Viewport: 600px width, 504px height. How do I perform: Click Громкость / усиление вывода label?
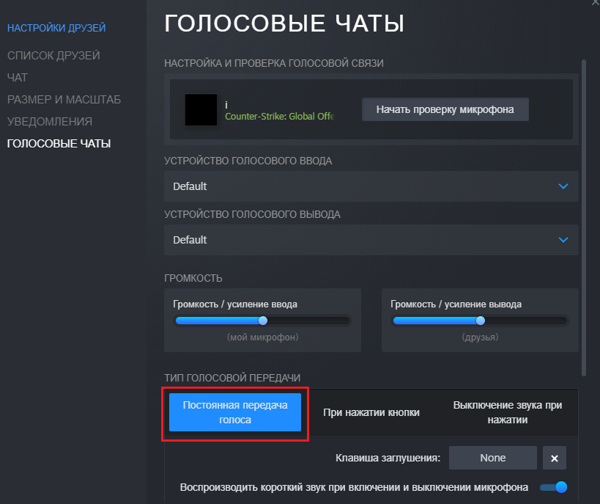click(456, 304)
